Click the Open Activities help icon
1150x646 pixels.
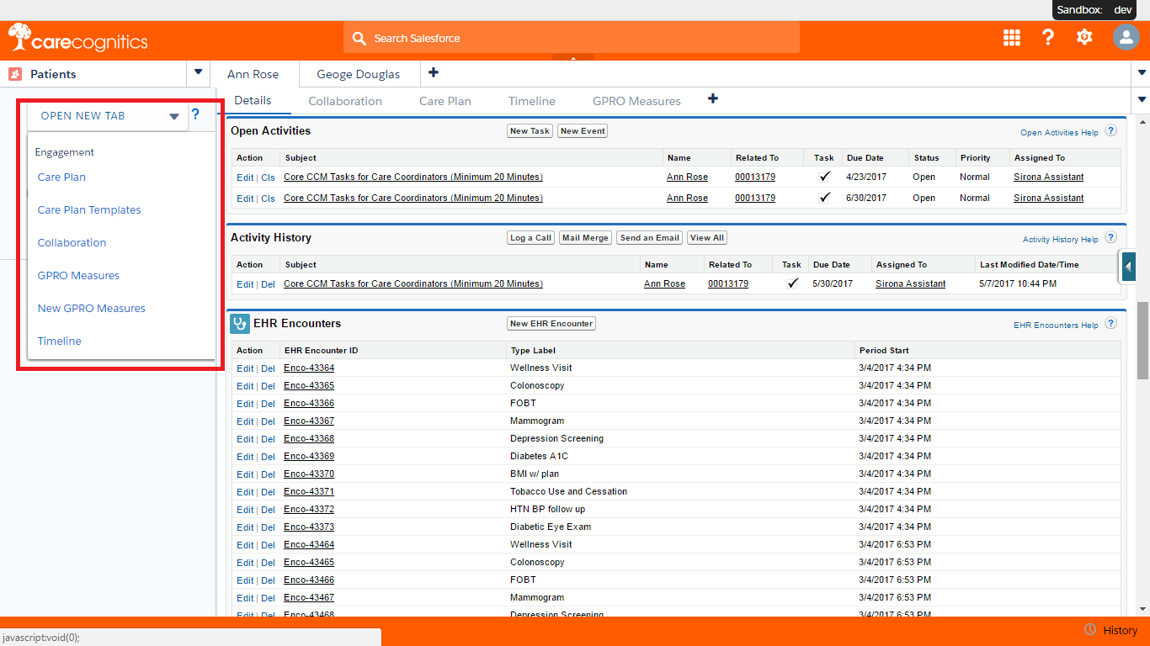(1111, 131)
